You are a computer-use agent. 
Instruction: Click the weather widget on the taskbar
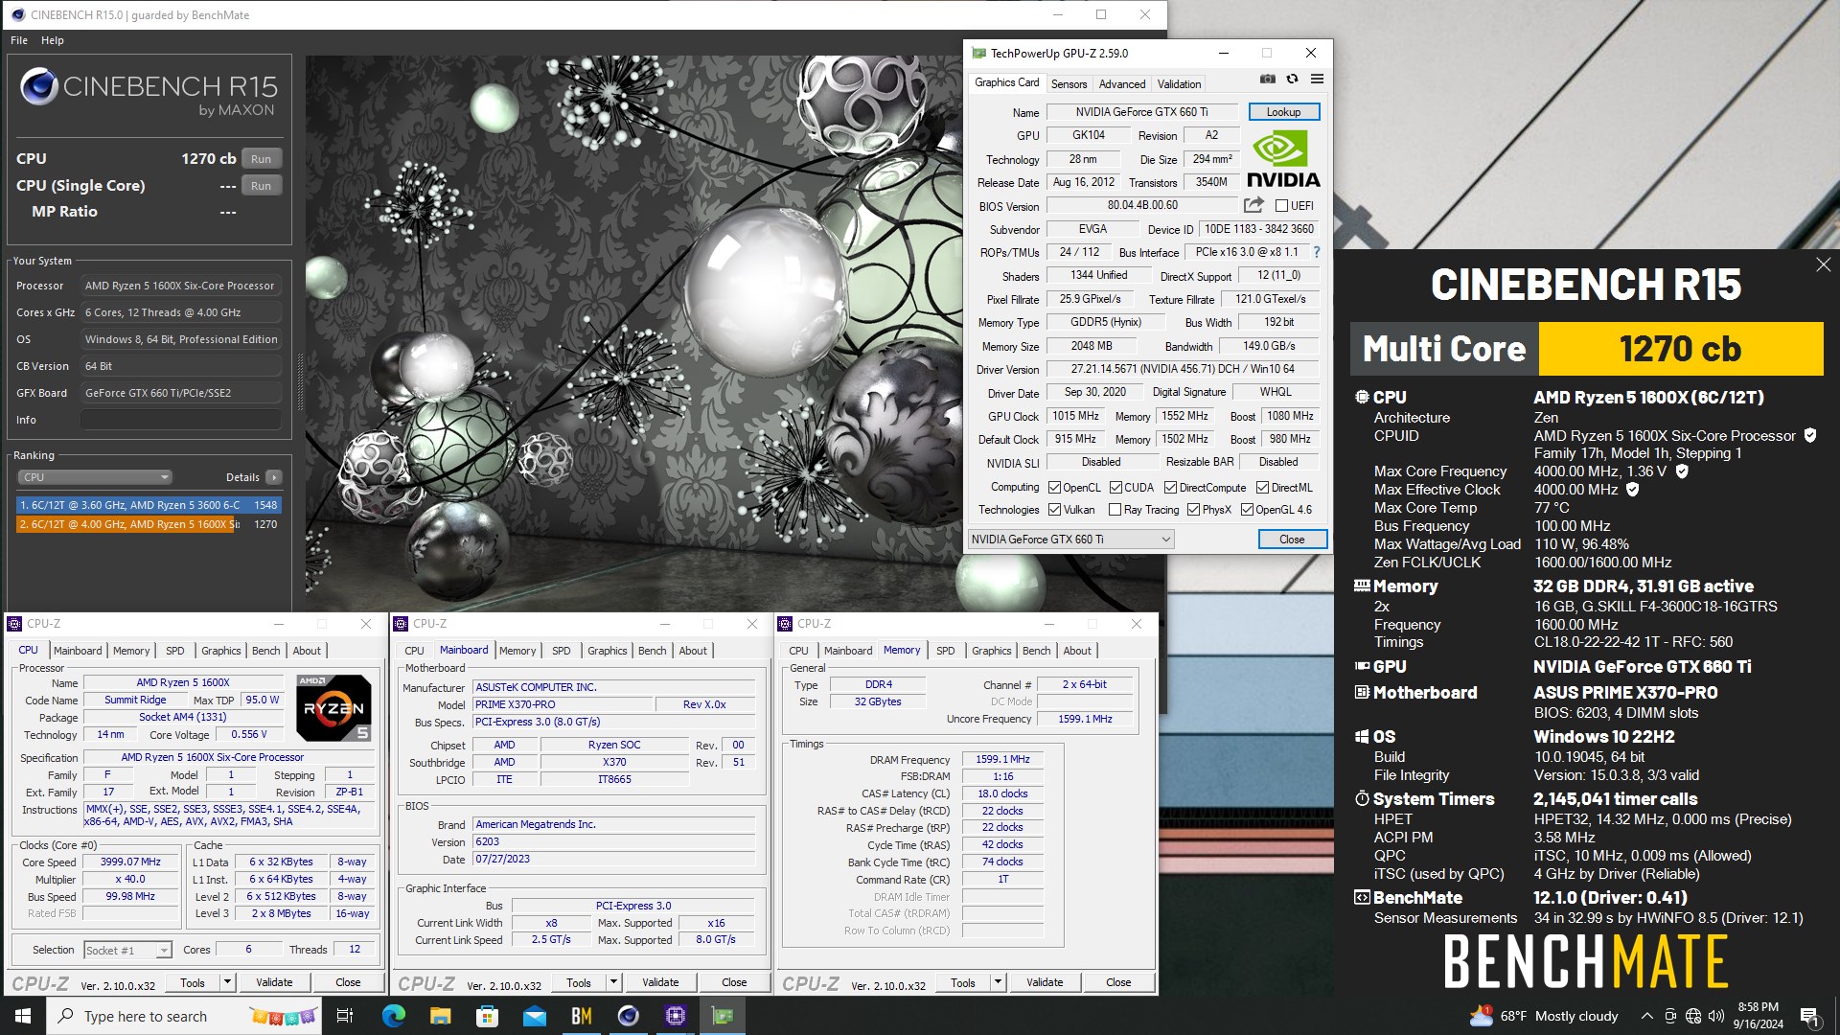[x=1544, y=1016]
